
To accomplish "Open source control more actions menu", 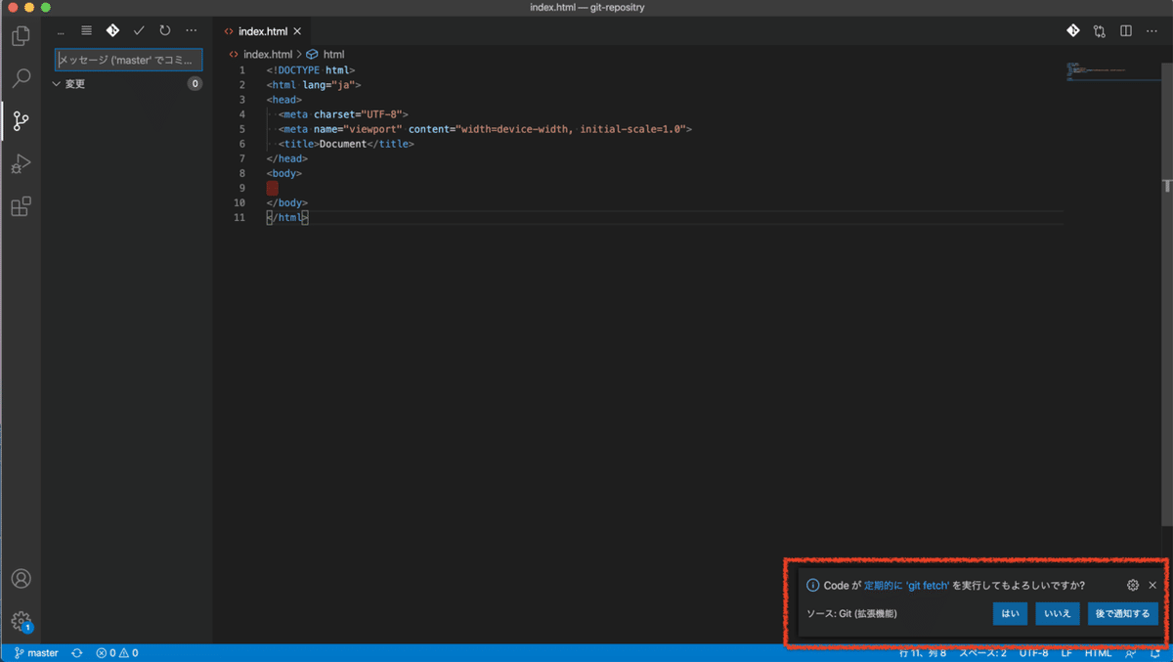I will 192,30.
